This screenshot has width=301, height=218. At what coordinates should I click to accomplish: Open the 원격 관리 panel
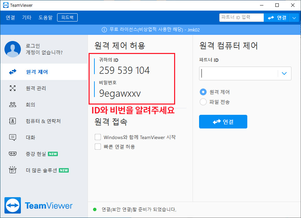(x=12, y=88)
